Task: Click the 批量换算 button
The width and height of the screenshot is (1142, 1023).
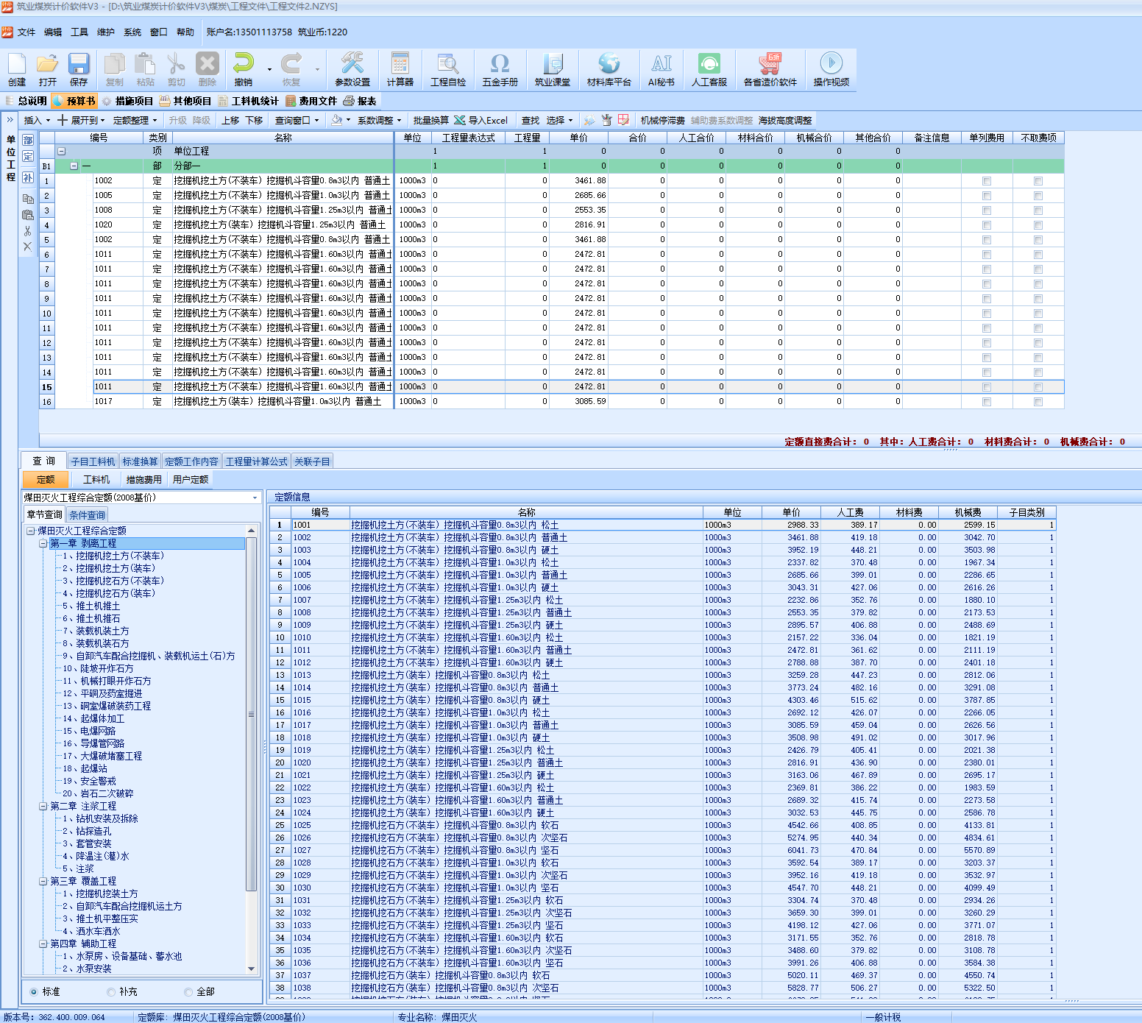Action: click(x=430, y=120)
